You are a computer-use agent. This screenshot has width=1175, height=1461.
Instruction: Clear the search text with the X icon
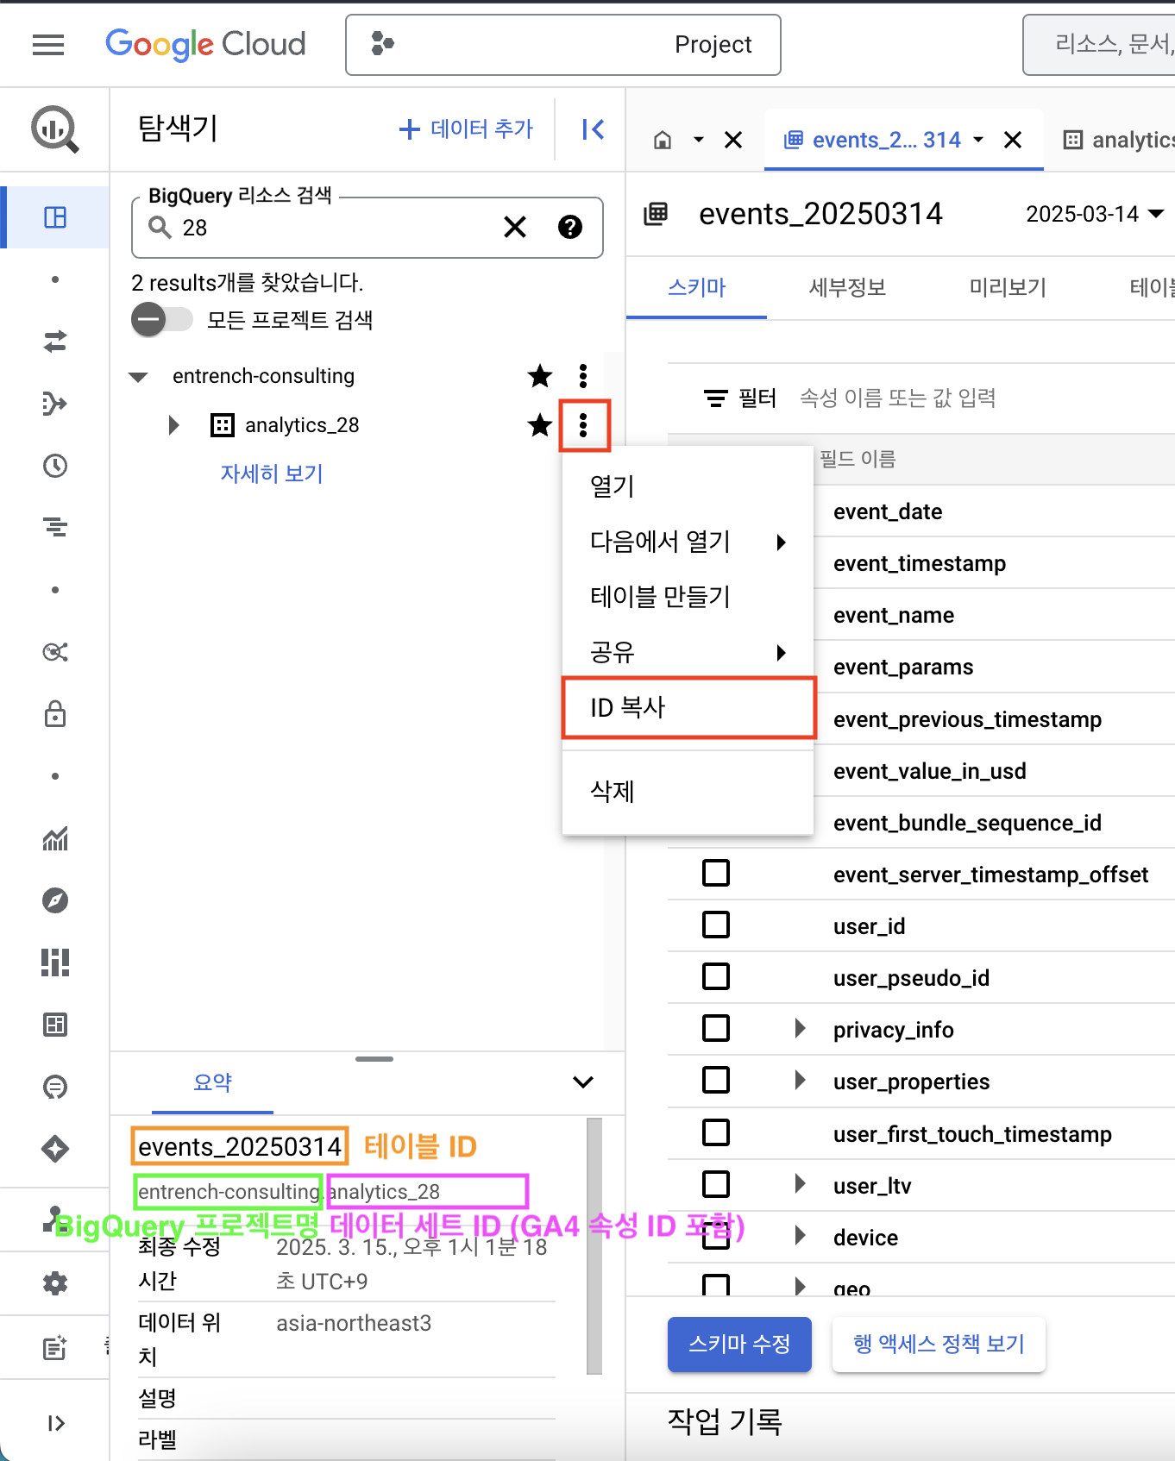click(515, 228)
